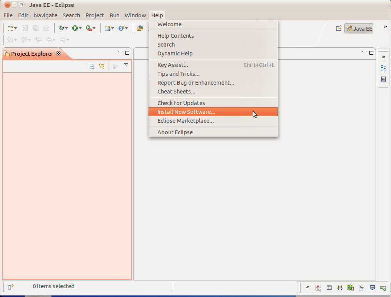Click the Collapse All icon in Project Explorer
The image size is (391, 297).
[91, 66]
